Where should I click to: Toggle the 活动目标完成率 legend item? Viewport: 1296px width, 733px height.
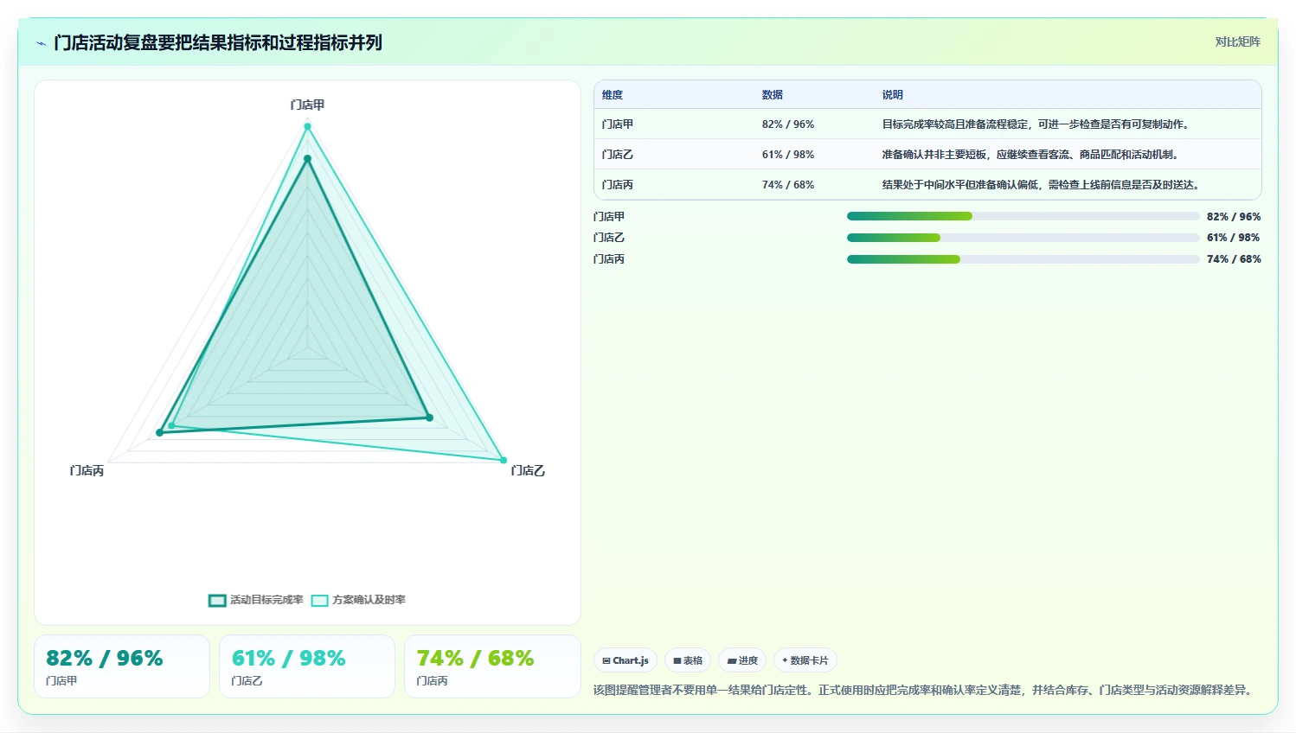(256, 600)
